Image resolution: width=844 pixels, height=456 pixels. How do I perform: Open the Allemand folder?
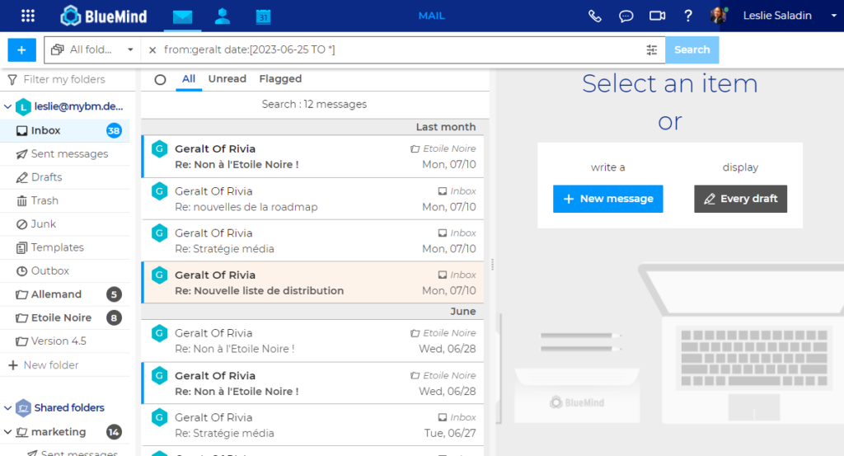pos(64,294)
